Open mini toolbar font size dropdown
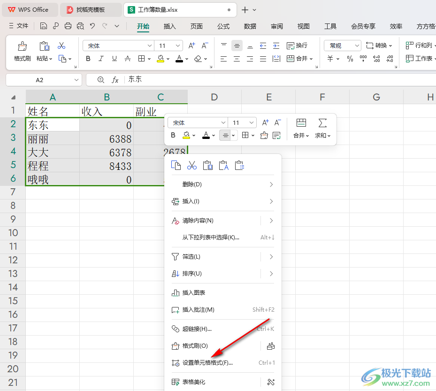Viewport: 436px width, 391px height. (252, 123)
